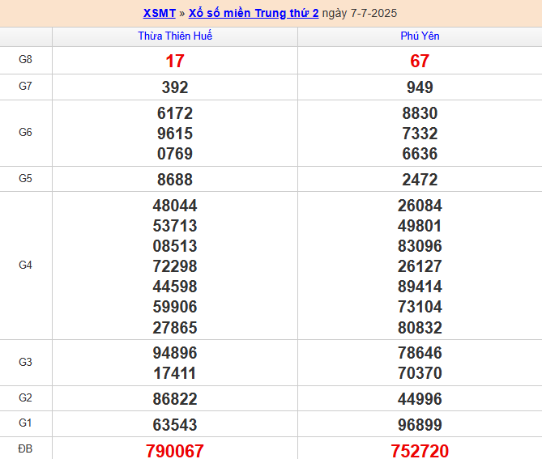Open the Phú Yên province link
Screen dimensions: 542x459
[x=420, y=36]
